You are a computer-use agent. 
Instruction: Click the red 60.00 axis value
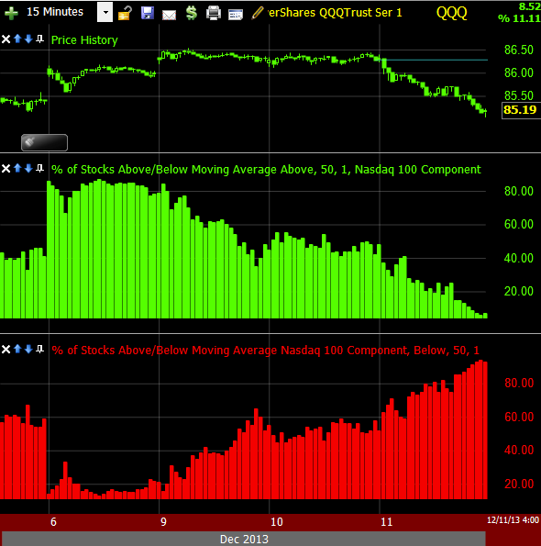(x=519, y=417)
